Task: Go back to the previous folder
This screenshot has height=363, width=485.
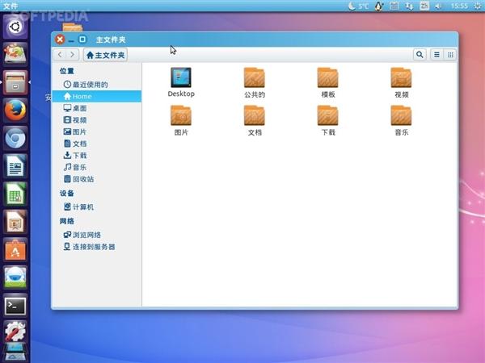Action: [x=61, y=55]
